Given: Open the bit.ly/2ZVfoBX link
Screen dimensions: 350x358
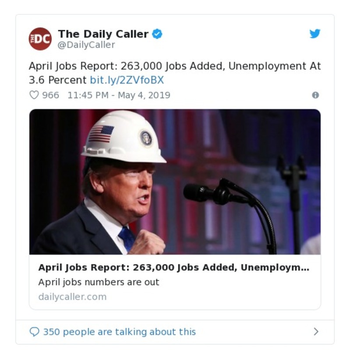Looking at the screenshot, I should click(x=127, y=80).
